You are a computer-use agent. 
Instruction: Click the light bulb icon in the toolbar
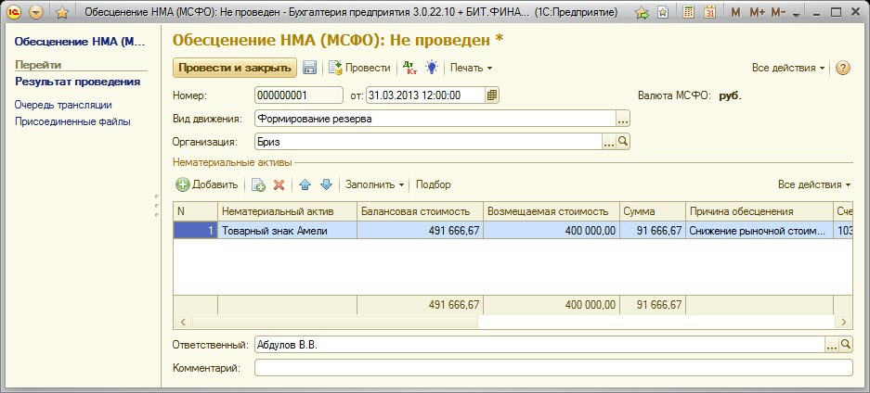pos(432,68)
